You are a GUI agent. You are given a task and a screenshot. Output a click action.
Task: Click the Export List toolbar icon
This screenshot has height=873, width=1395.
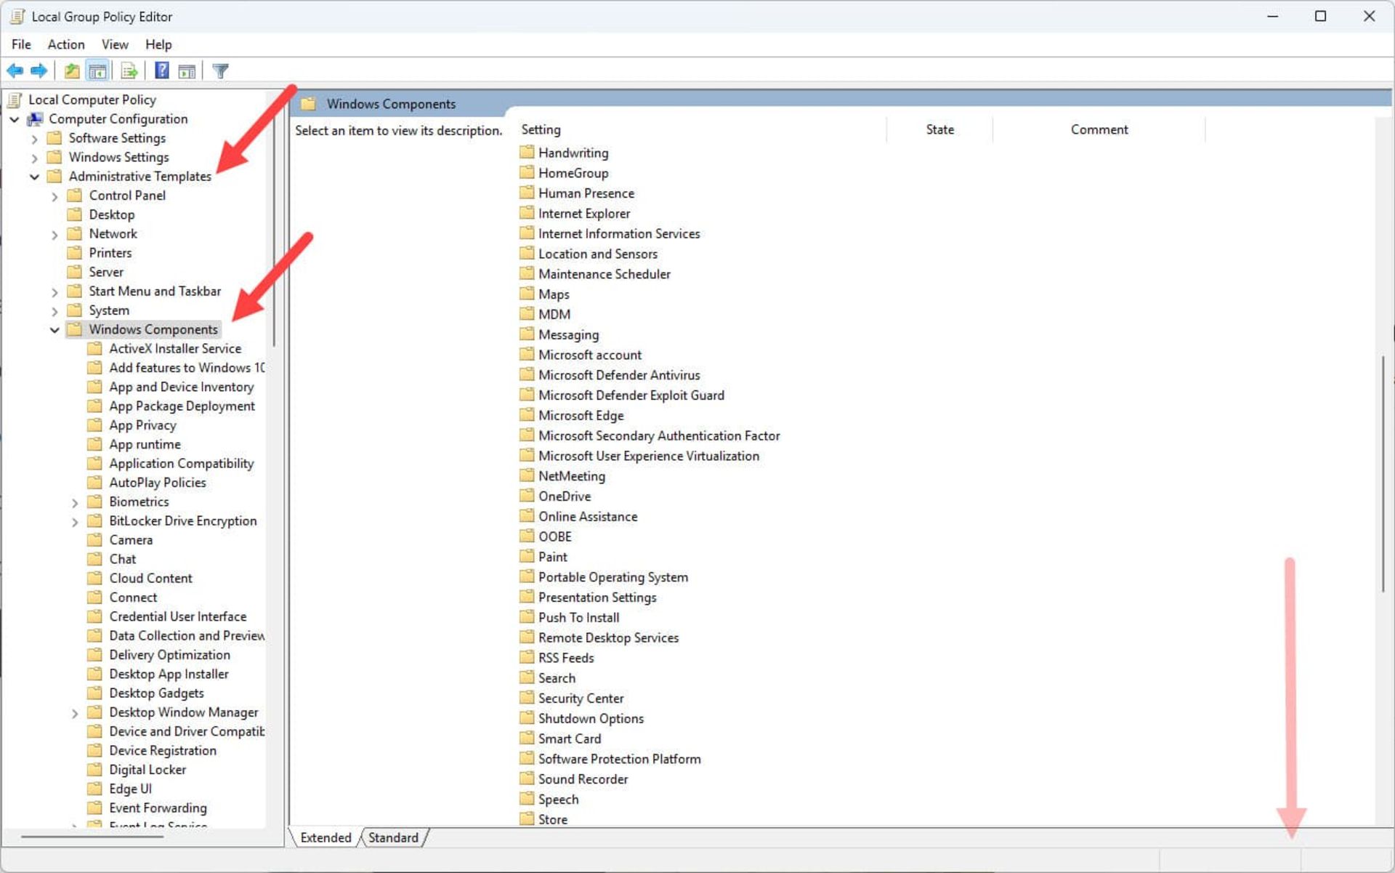pyautogui.click(x=129, y=71)
